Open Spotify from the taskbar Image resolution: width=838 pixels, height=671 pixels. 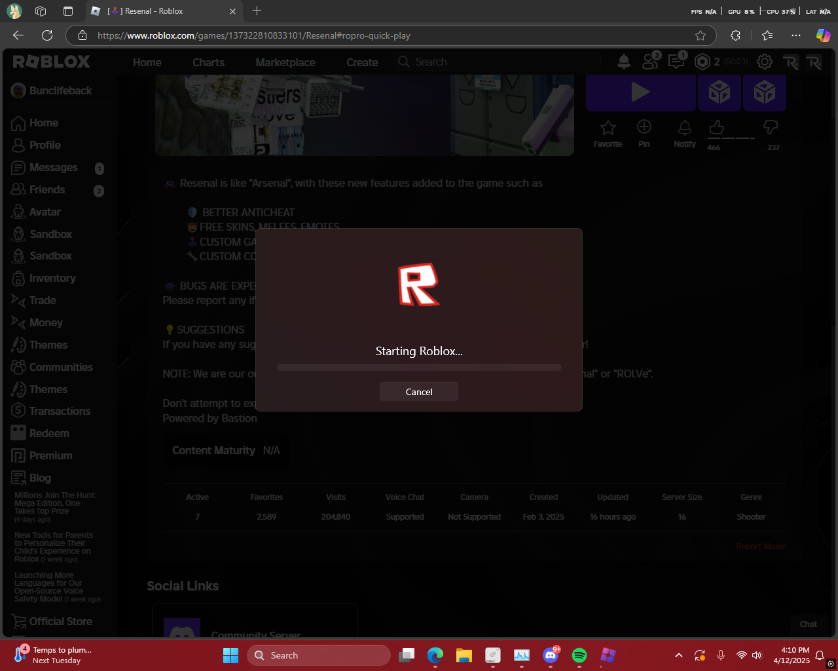click(579, 655)
